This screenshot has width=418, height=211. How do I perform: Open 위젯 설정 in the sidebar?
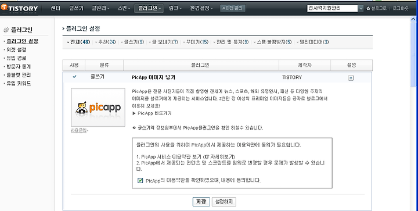pos(16,49)
